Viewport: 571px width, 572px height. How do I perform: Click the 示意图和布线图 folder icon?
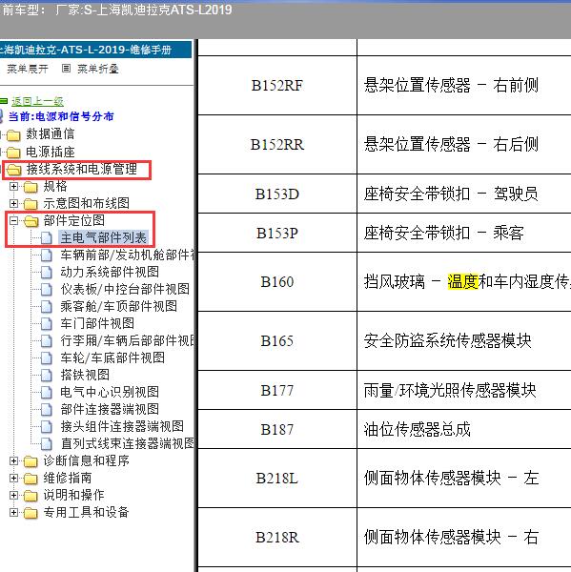(x=31, y=204)
